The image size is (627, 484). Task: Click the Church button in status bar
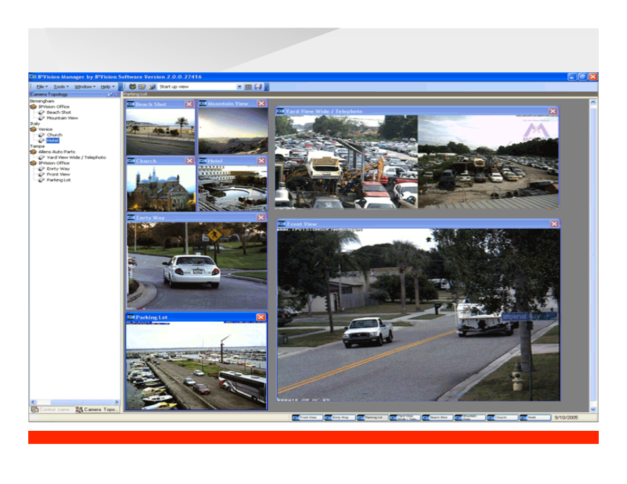click(503, 418)
